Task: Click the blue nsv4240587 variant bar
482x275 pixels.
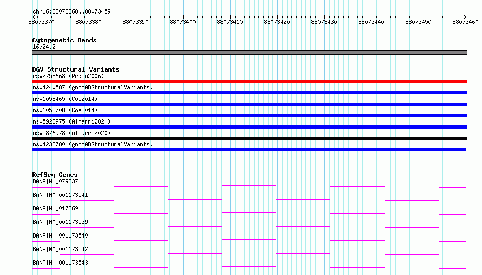Action: [x=249, y=93]
